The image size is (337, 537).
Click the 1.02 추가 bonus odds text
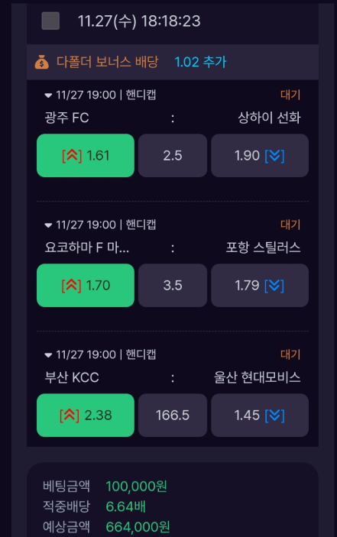[x=200, y=62]
